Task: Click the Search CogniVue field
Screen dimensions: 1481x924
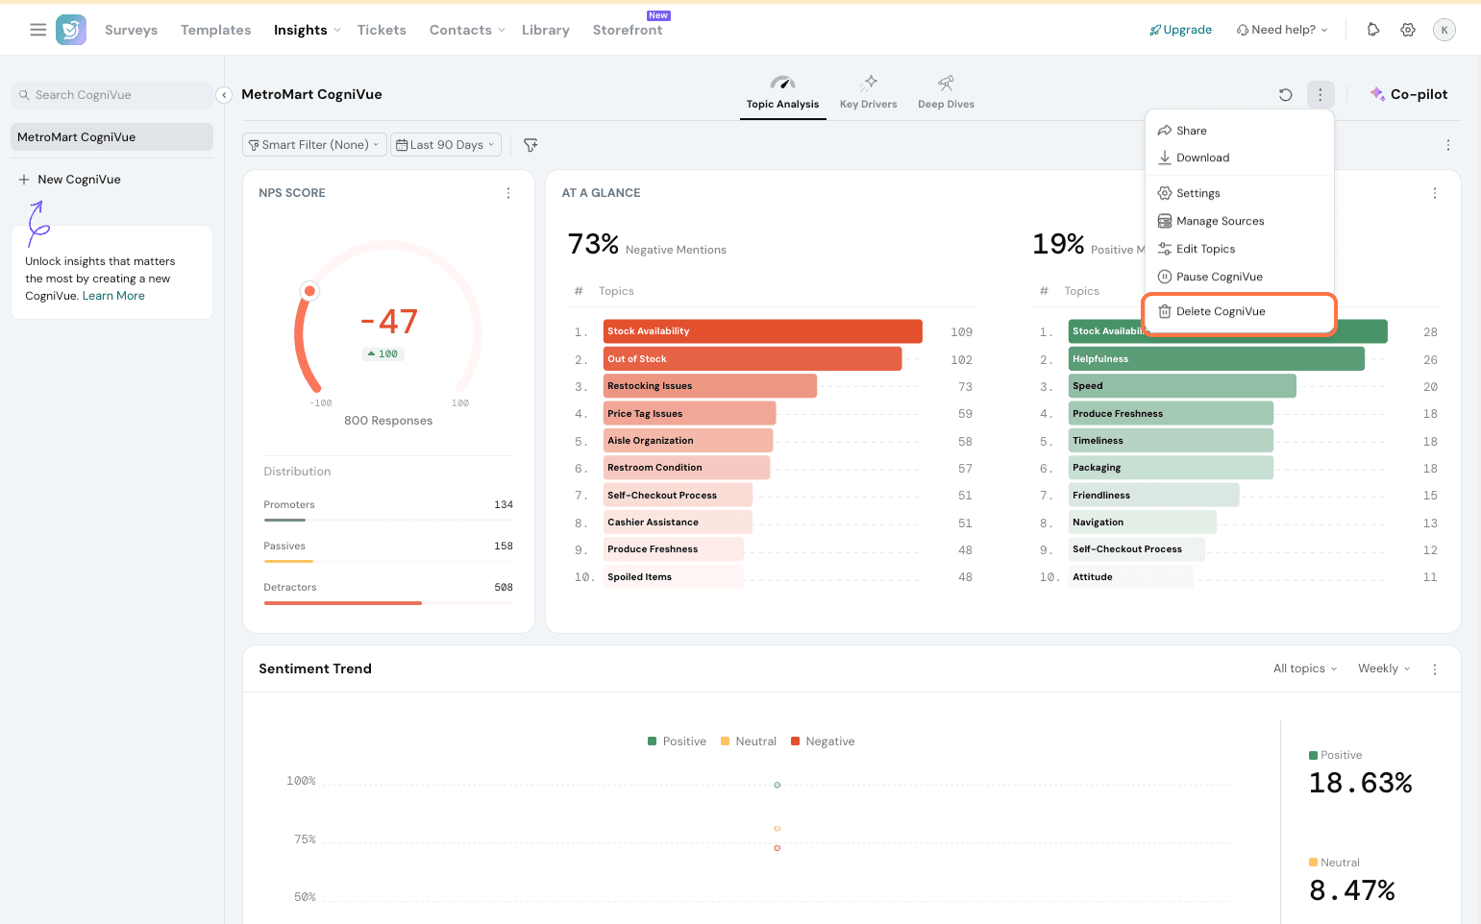Action: [x=111, y=95]
